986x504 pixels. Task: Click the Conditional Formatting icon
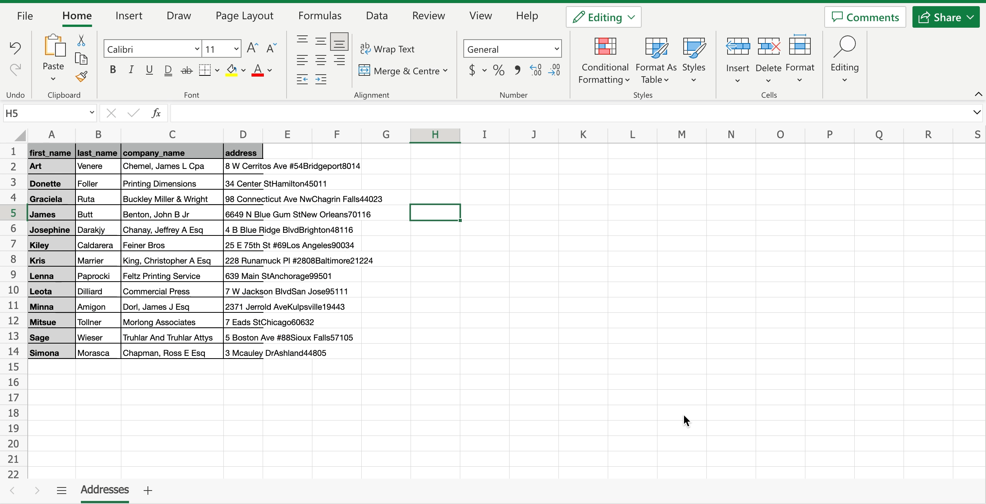[x=604, y=58]
